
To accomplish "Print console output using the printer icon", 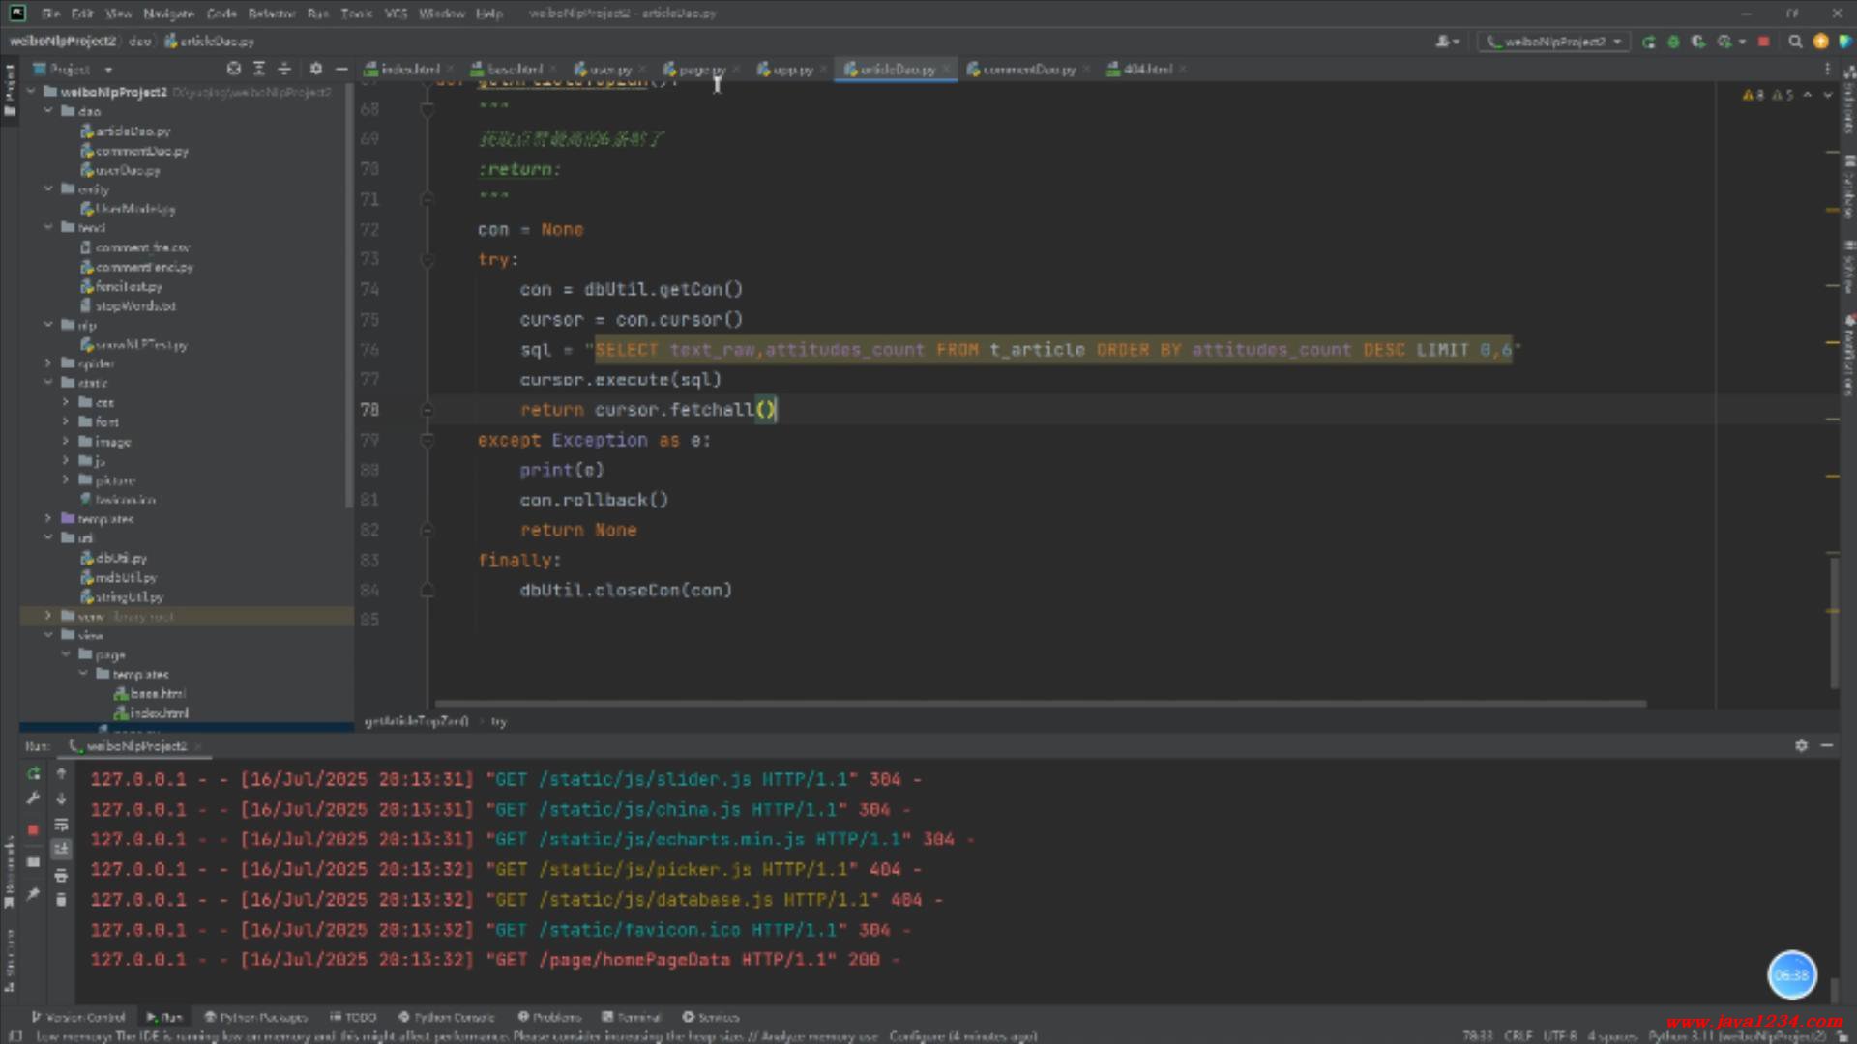I will (x=61, y=875).
